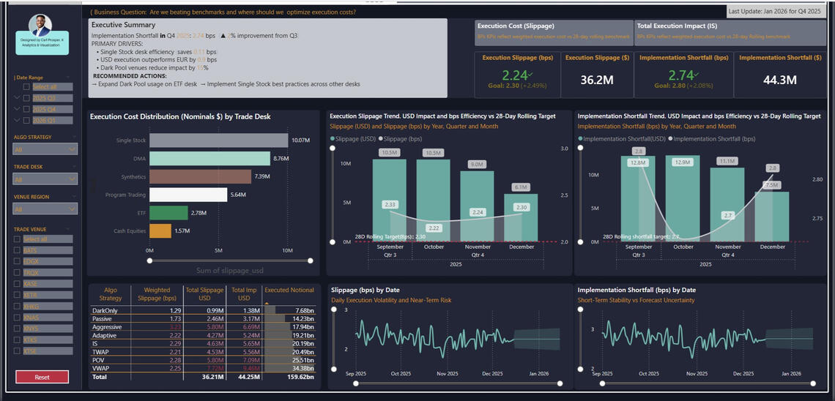Select the Execution Slippage (bps) KPI card
This screenshot has height=401, width=835.
click(x=516, y=72)
